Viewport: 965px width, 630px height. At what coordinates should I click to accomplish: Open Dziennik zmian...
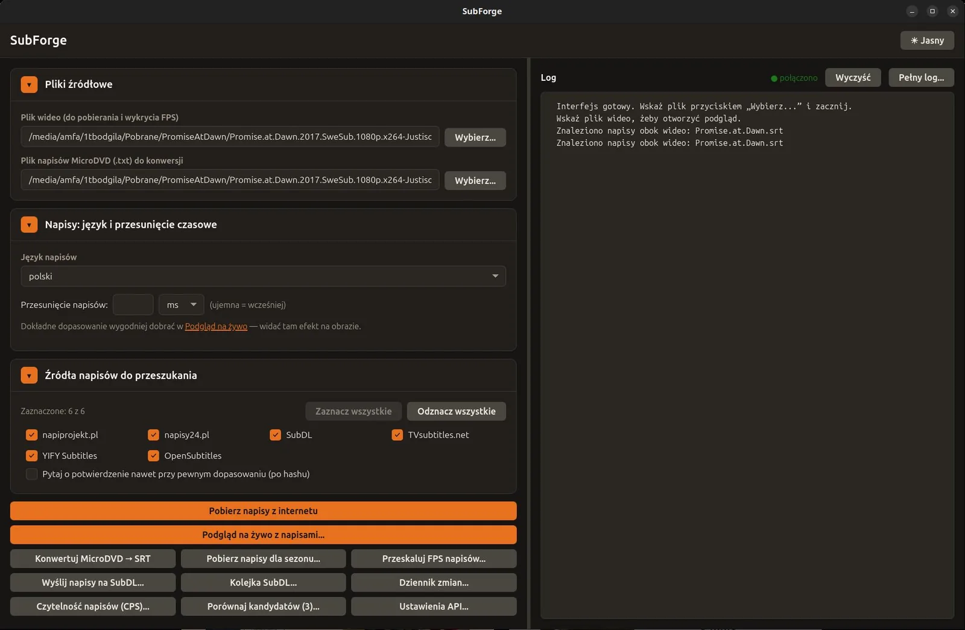click(434, 582)
